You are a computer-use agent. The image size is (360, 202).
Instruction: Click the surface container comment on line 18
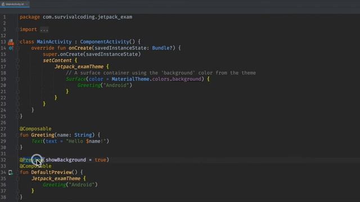[161, 73]
